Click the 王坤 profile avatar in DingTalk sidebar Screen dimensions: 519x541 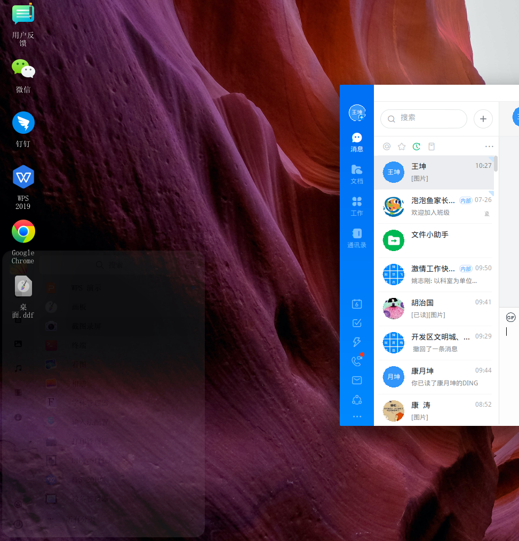(x=357, y=112)
